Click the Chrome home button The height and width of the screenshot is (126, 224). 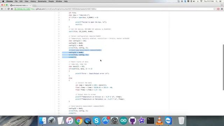pos(12,9)
